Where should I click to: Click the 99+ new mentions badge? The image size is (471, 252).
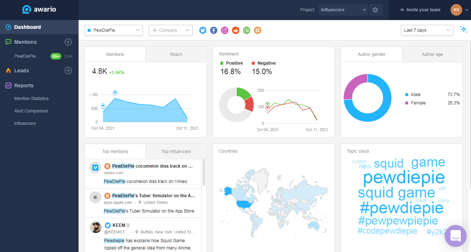tap(56, 56)
